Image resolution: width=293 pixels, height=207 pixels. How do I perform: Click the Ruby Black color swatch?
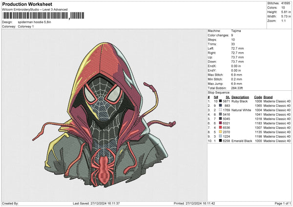point(221,101)
